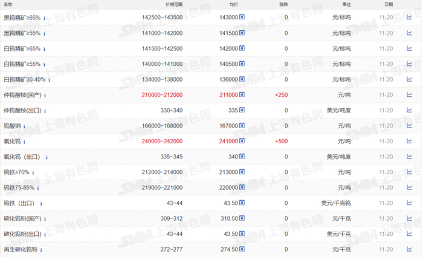Click the calendar icon beside 213000
423x257 pixels.
pyautogui.click(x=242, y=172)
